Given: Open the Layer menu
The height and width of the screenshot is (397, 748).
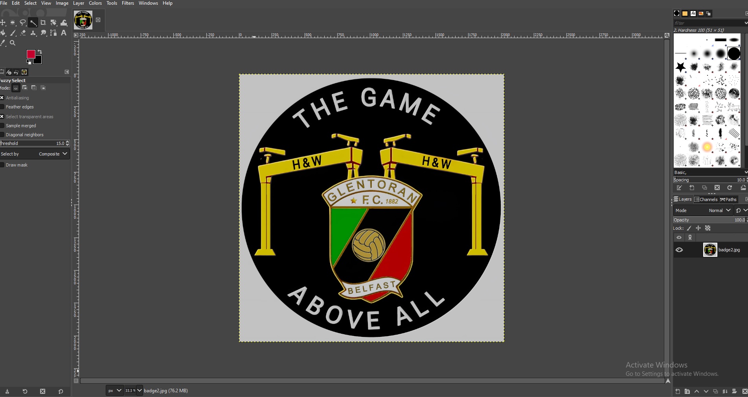Looking at the screenshot, I should pyautogui.click(x=79, y=3).
